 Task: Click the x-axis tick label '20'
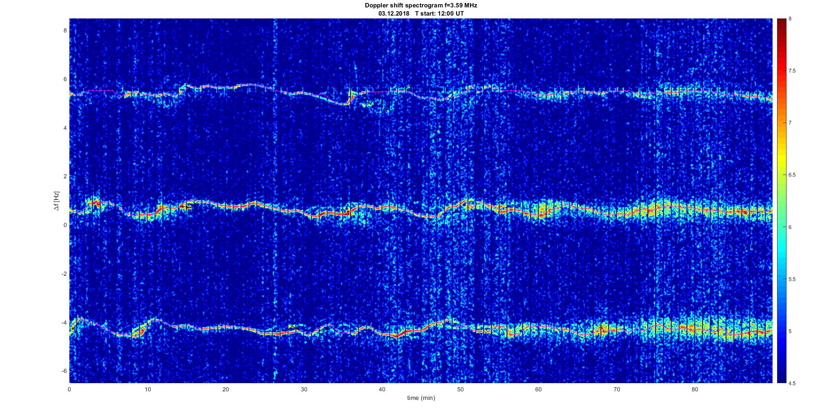point(226,390)
